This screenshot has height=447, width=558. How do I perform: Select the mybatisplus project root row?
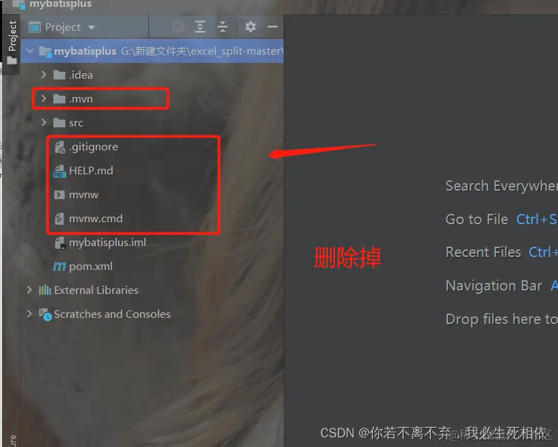[152, 51]
